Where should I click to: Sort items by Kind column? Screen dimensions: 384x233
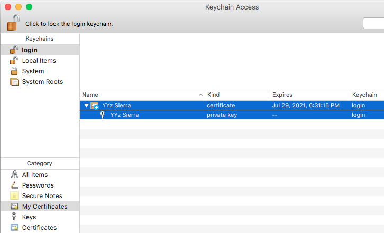[x=237, y=95]
